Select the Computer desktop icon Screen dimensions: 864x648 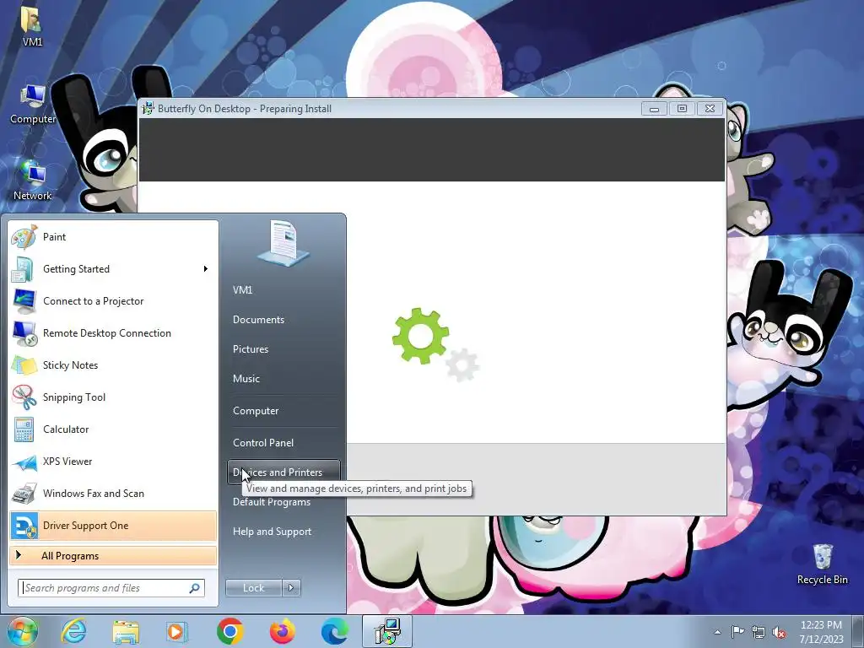33,104
